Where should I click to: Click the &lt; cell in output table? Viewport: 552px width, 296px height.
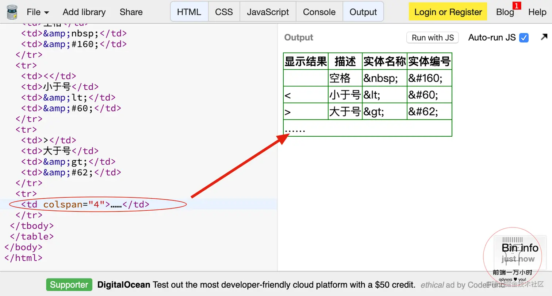[385, 95]
